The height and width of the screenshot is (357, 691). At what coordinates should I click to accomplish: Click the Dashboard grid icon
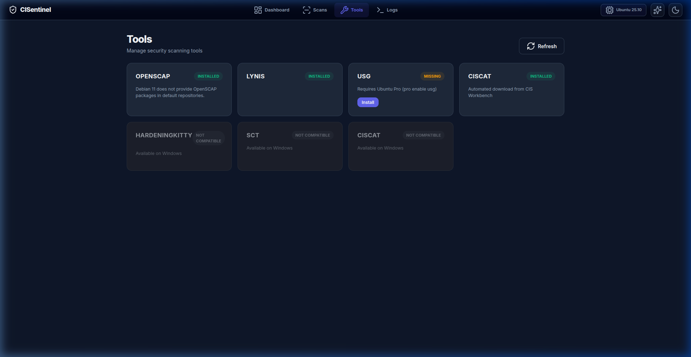tap(258, 10)
